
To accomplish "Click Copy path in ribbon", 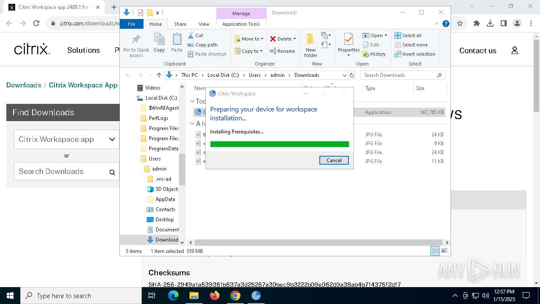I will [202, 45].
